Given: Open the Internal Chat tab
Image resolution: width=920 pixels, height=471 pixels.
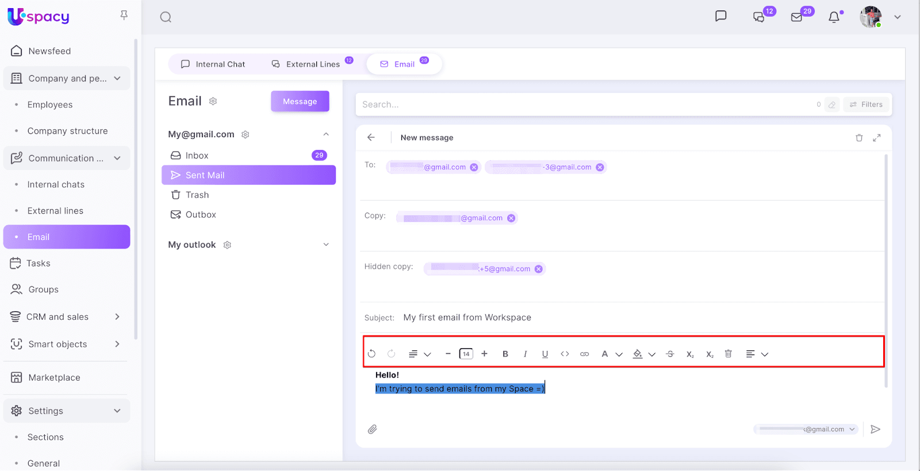Looking at the screenshot, I should (213, 64).
